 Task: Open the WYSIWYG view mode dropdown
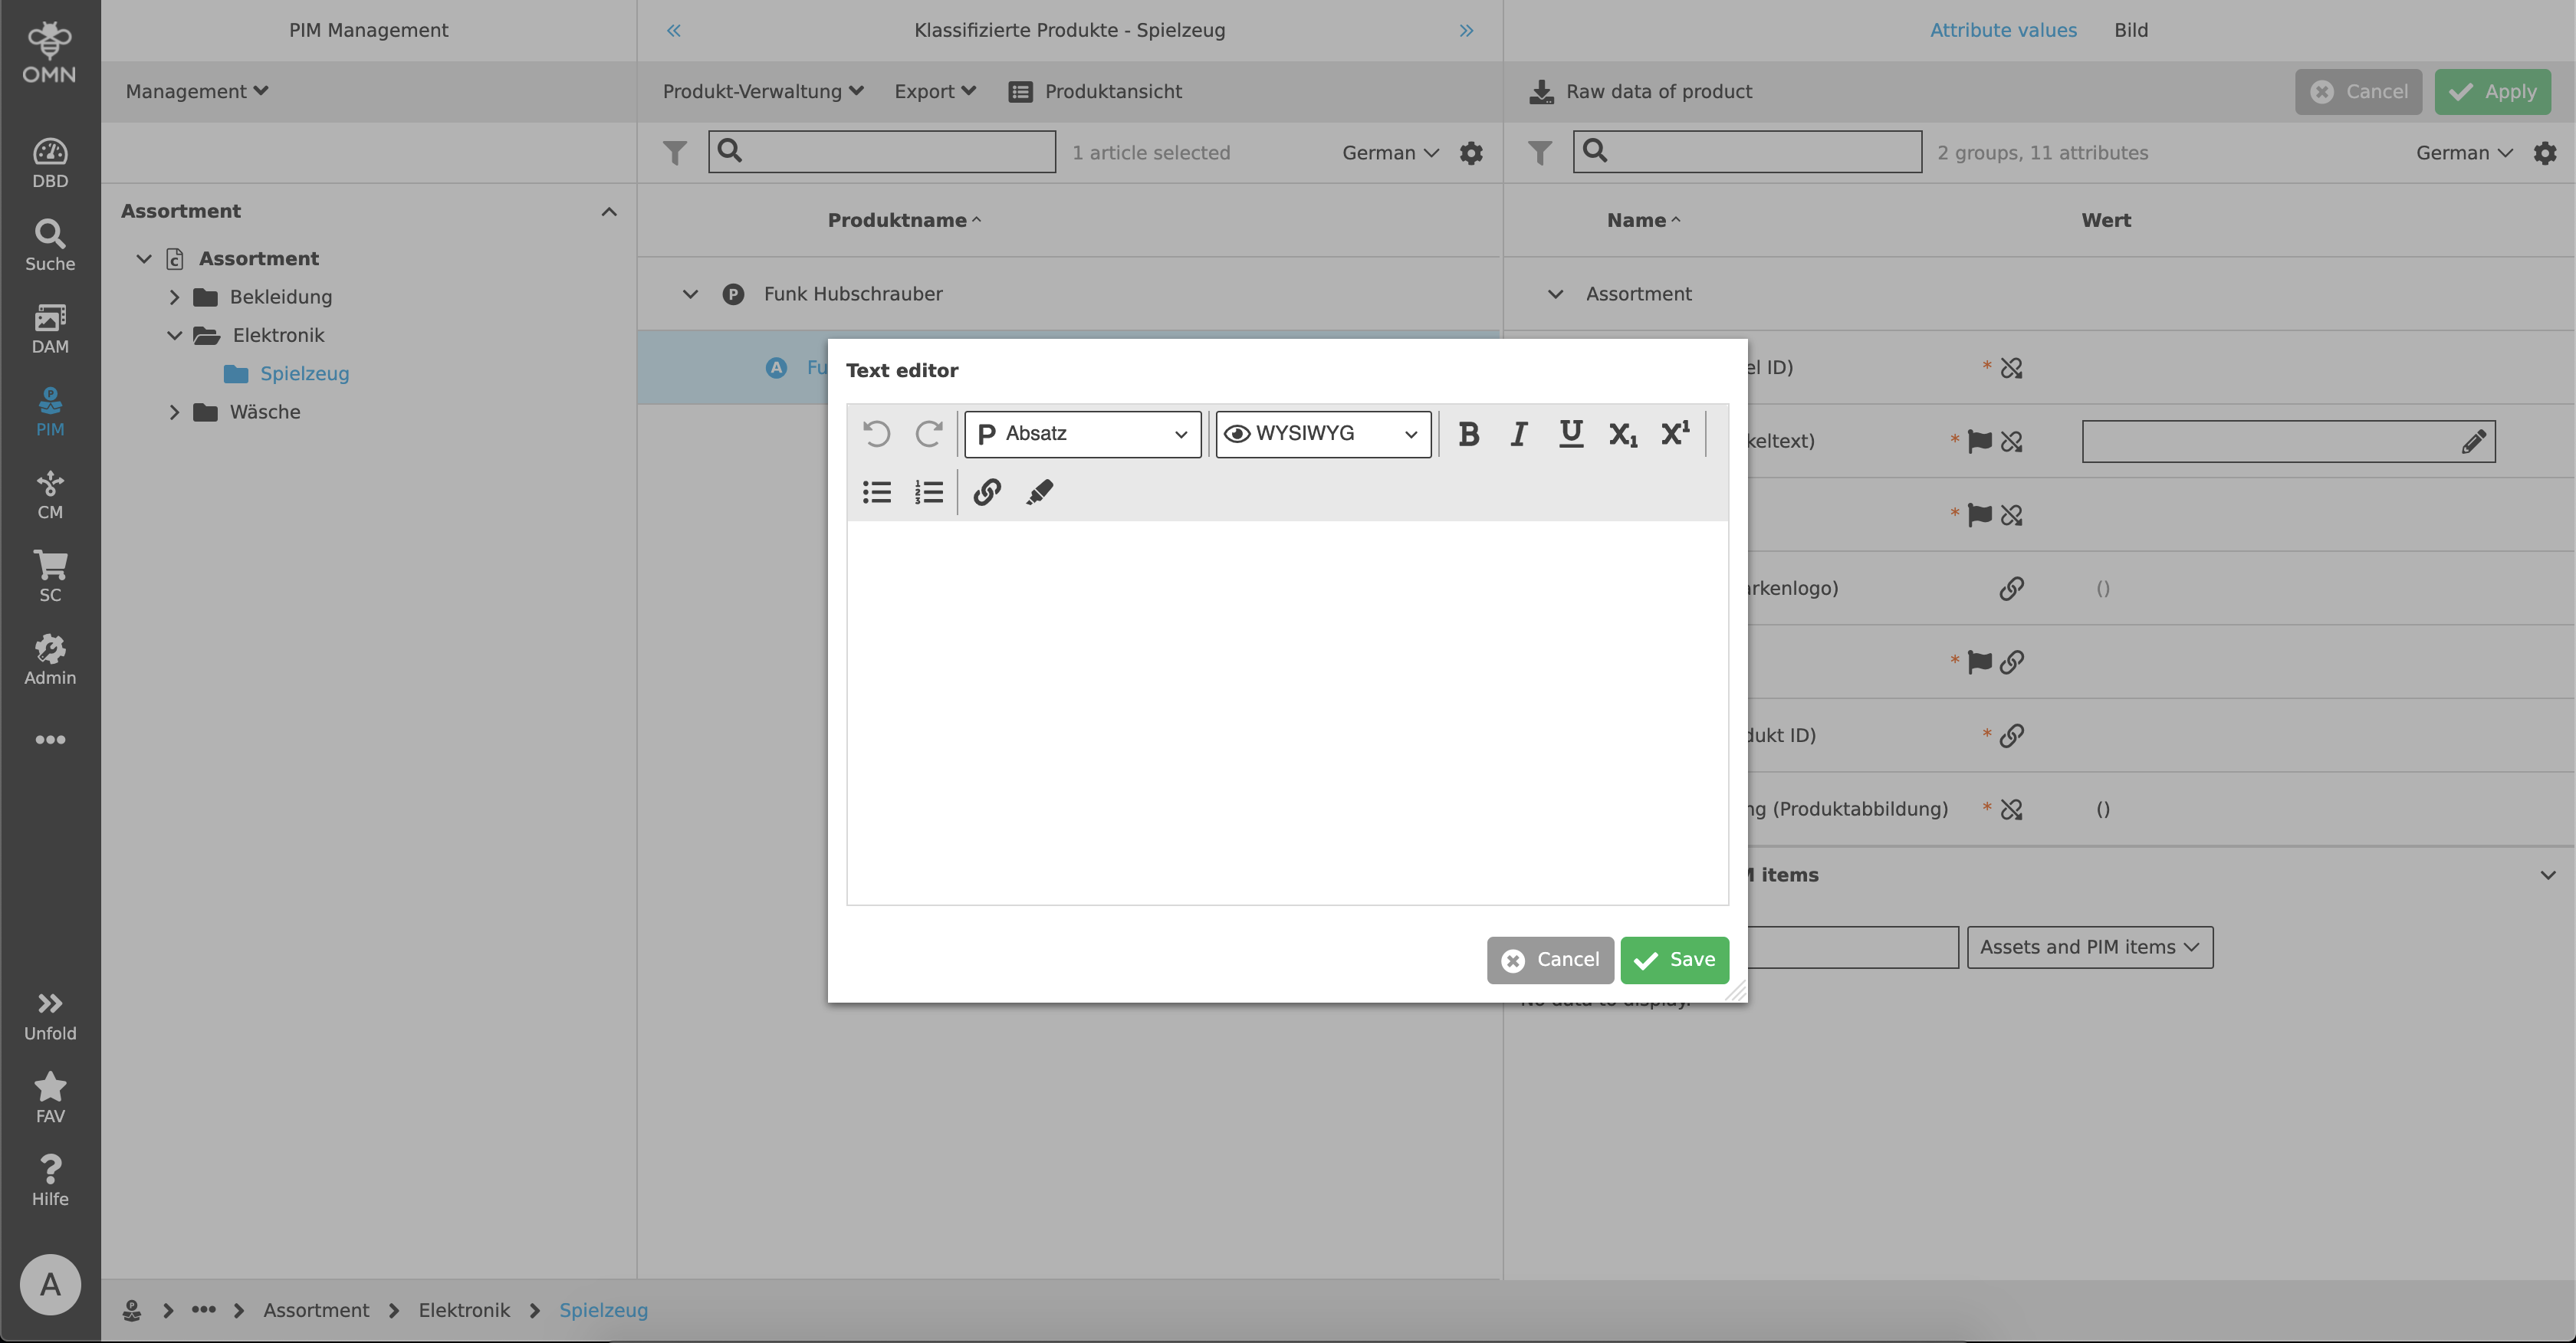(x=1322, y=433)
